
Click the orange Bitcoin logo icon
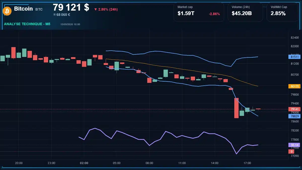tap(7, 11)
